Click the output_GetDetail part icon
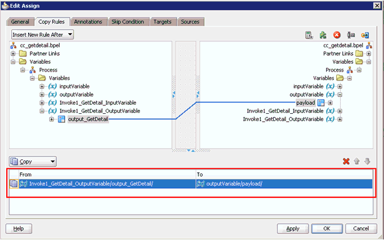 (61, 119)
